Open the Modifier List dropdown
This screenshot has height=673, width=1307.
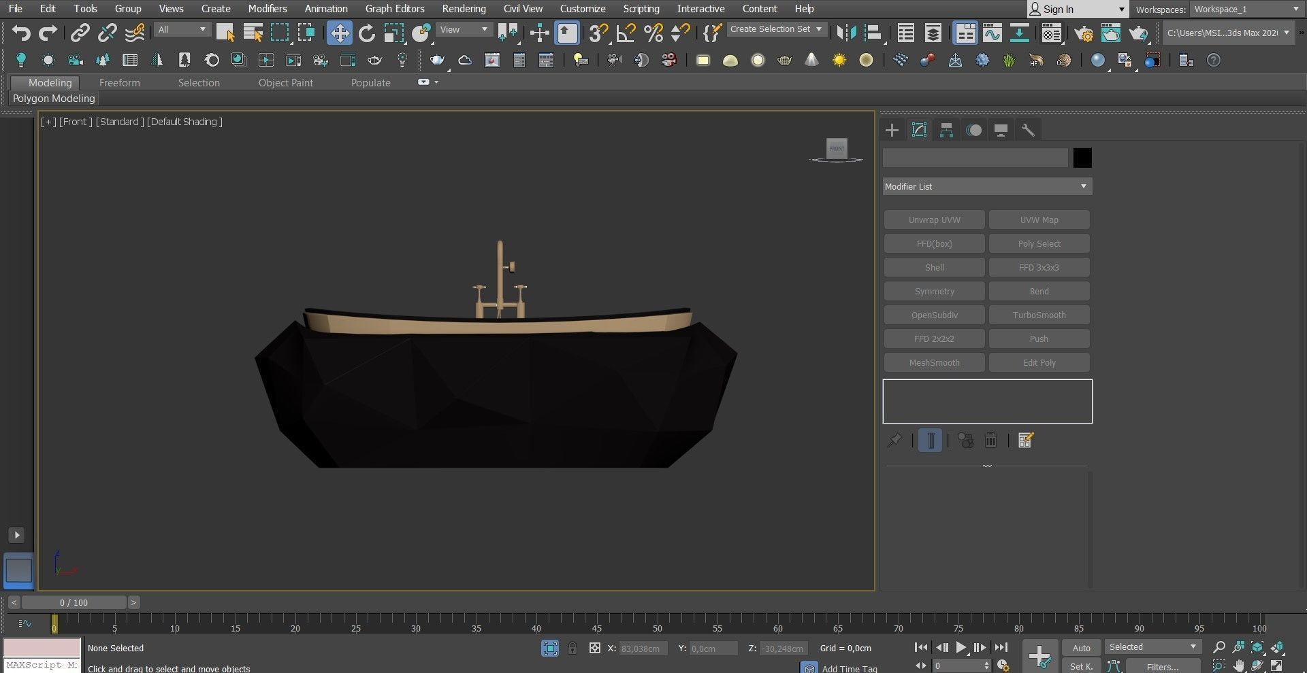[987, 186]
